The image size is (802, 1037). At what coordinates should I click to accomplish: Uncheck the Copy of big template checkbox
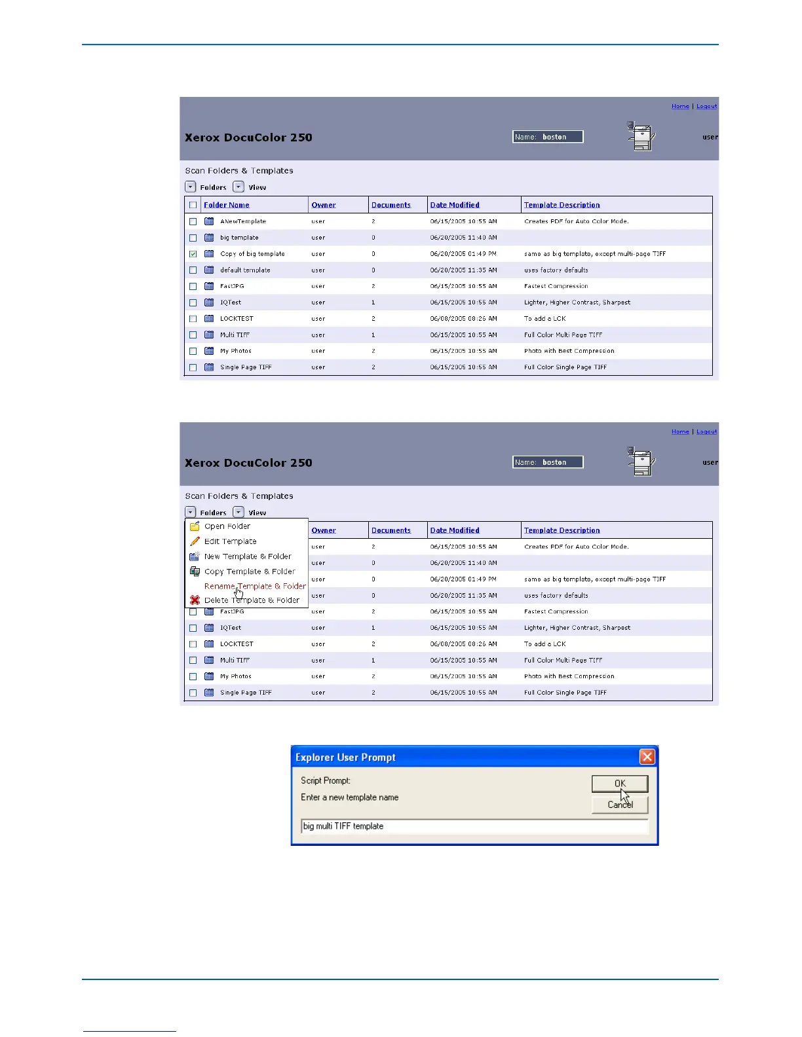tap(193, 254)
